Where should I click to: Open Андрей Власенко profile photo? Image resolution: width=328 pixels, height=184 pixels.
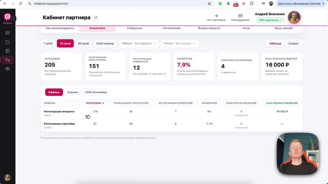(294, 17)
